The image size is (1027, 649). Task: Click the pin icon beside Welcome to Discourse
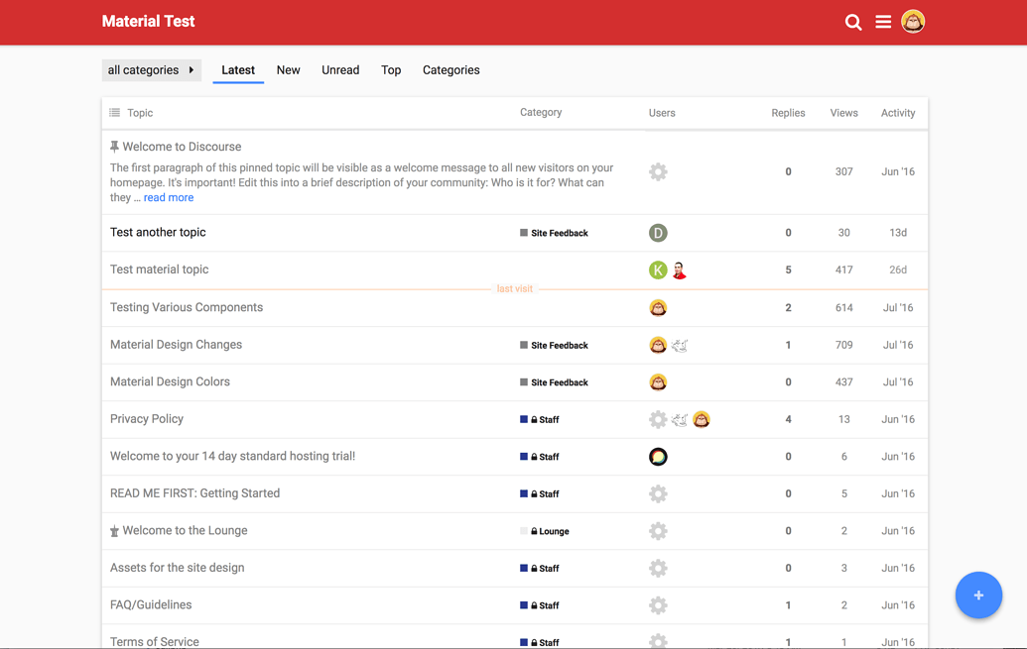pos(114,147)
